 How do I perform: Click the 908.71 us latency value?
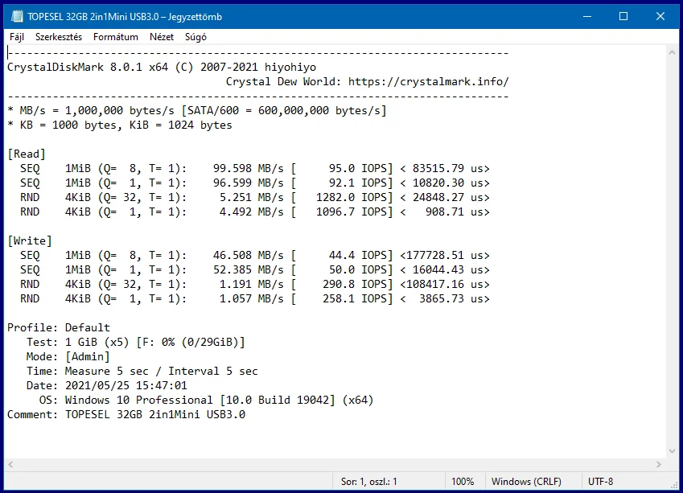click(458, 212)
